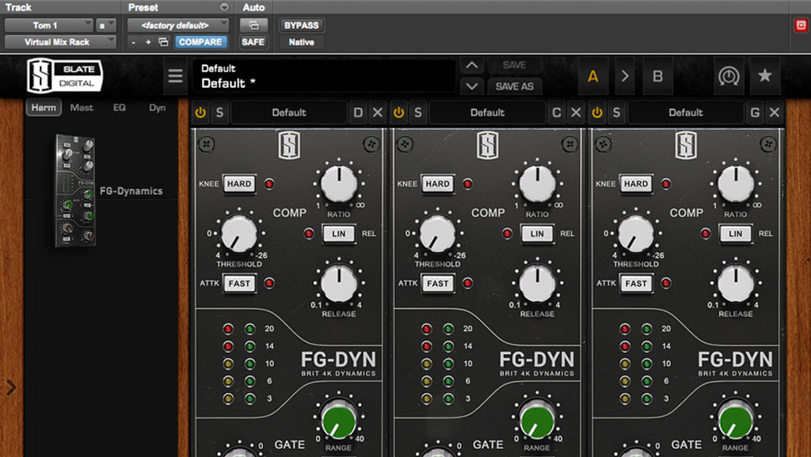Open the factory default preset dropdown
The height and width of the screenshot is (457, 811).
[x=178, y=25]
